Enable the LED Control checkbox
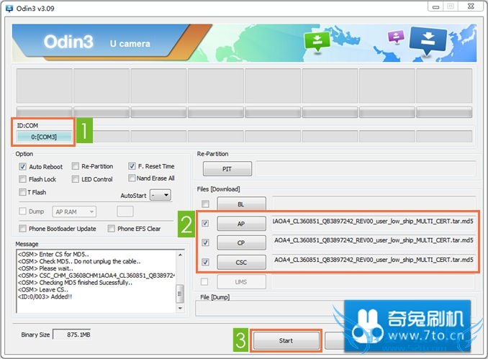 [x=76, y=179]
